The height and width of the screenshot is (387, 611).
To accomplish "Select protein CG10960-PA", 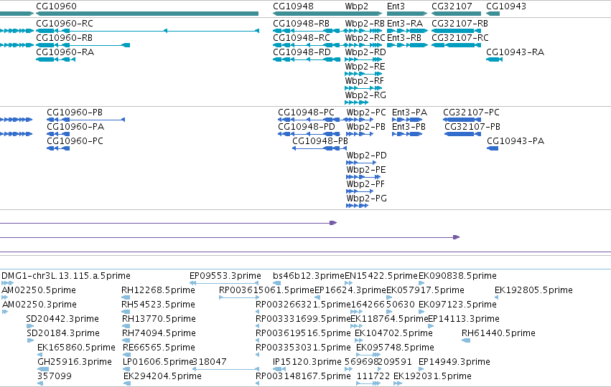I will coord(58,134).
